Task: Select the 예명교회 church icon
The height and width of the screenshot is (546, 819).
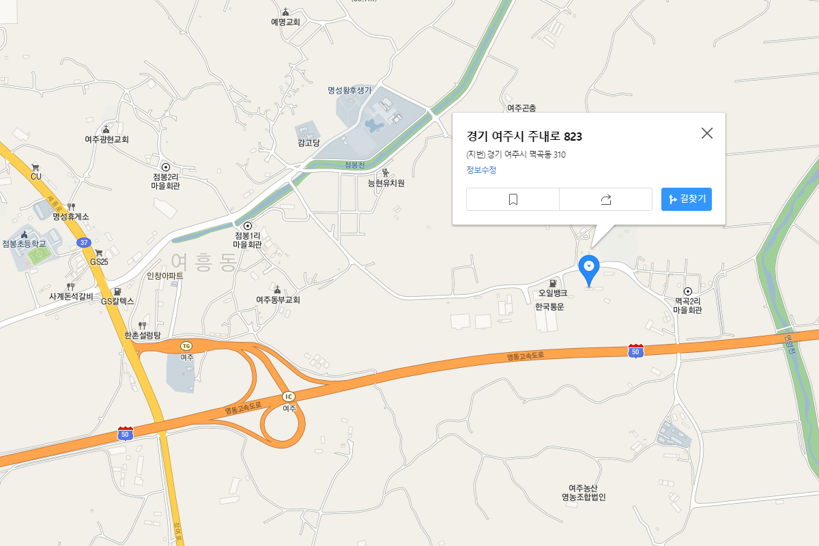Action: point(285,12)
